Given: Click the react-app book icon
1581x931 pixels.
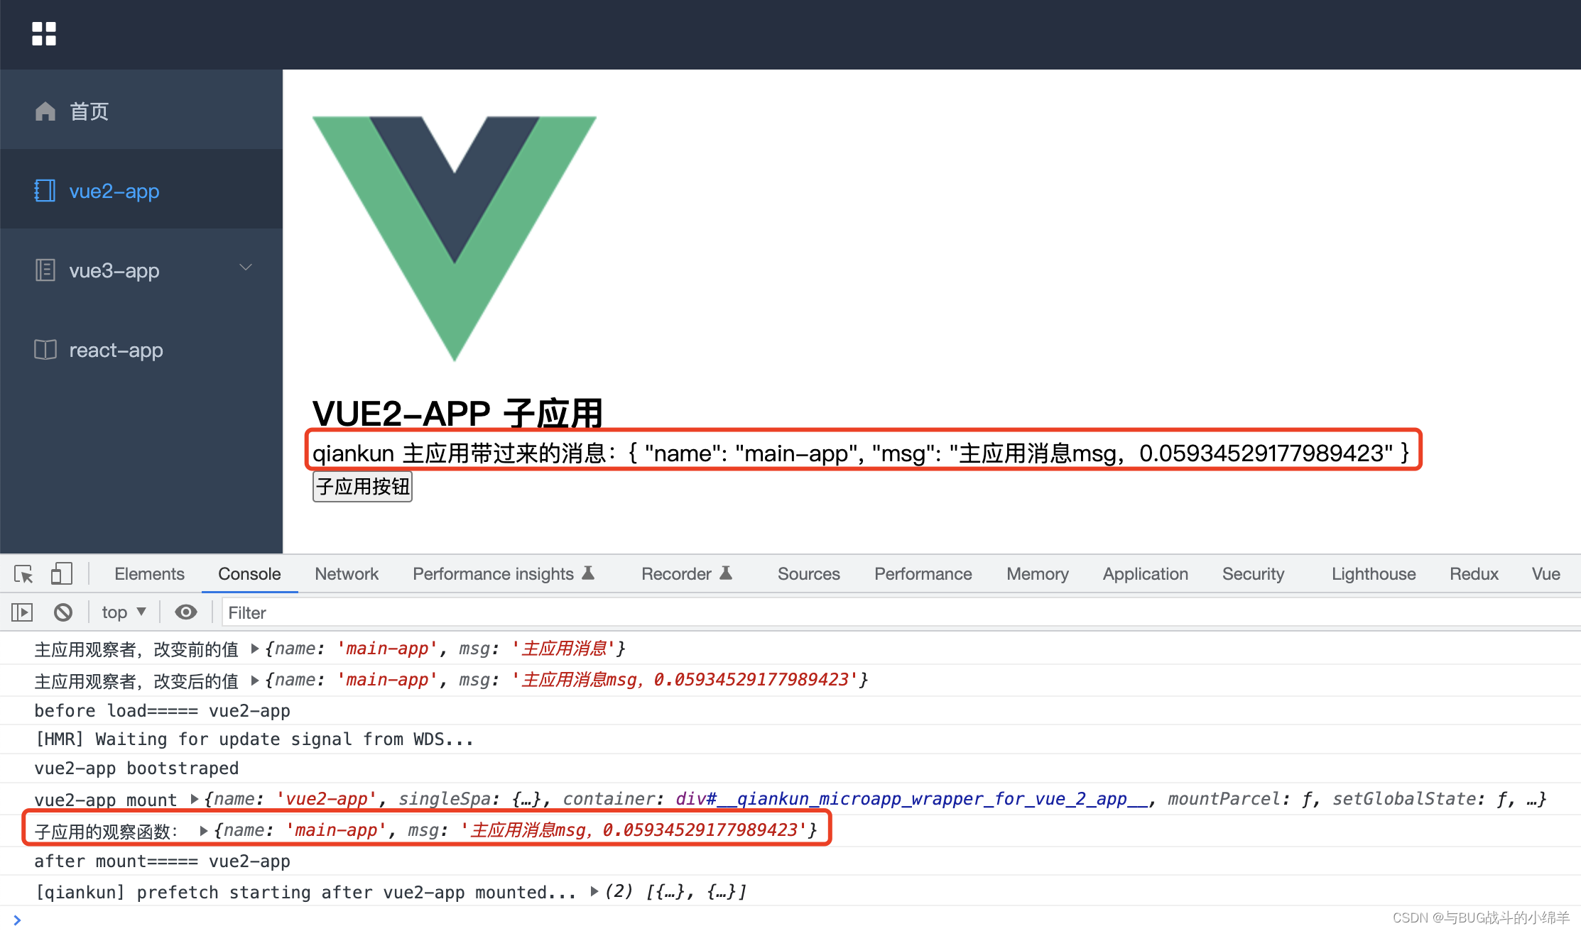Looking at the screenshot, I should click(x=45, y=350).
